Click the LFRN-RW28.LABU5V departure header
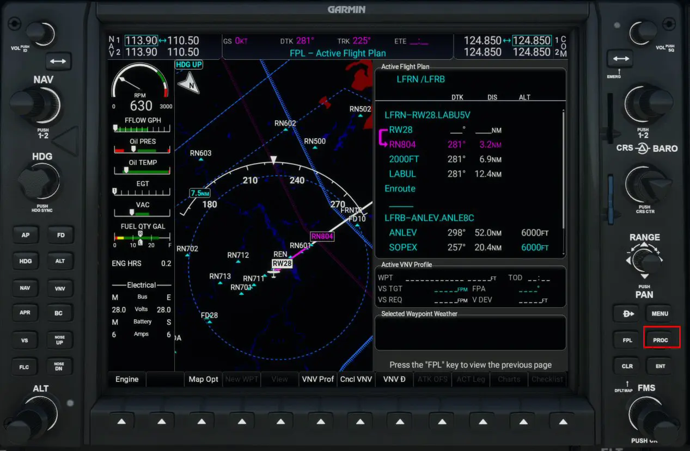This screenshot has width=690, height=451. tap(428, 115)
